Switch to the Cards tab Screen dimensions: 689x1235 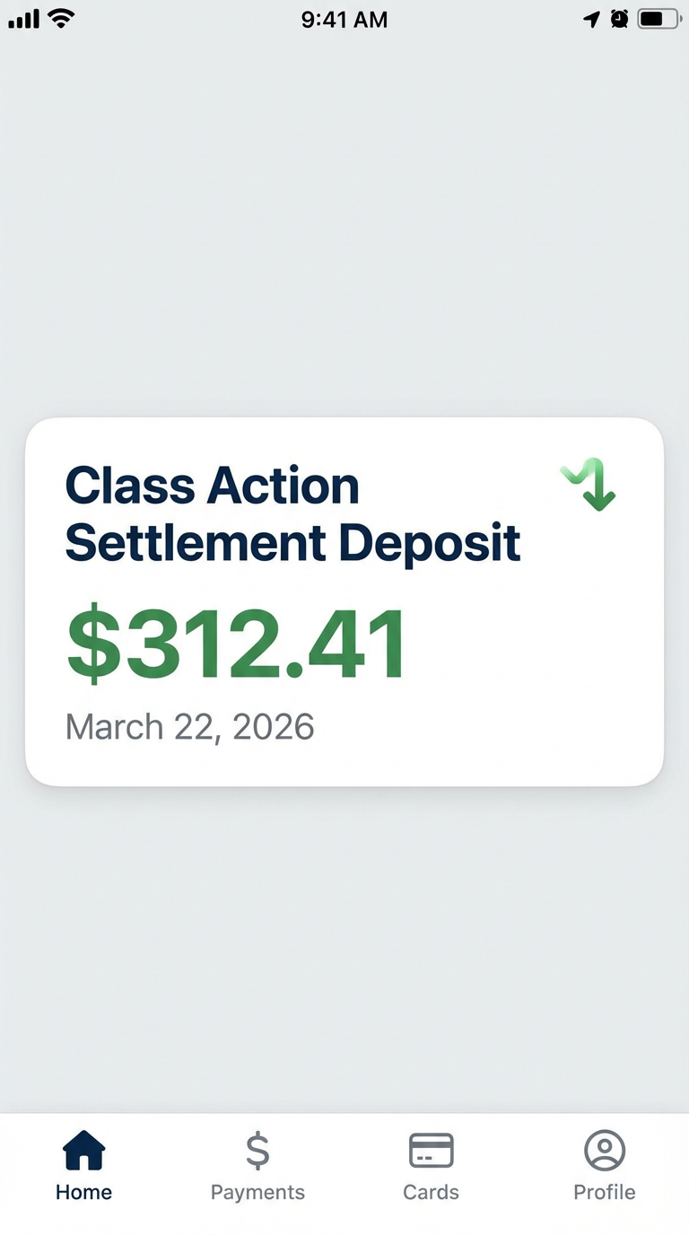tap(431, 1193)
